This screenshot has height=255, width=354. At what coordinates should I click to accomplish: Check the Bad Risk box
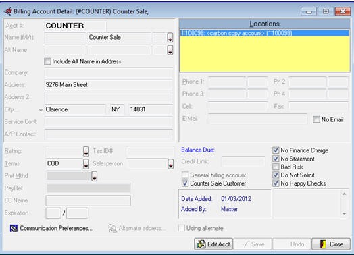point(276,167)
